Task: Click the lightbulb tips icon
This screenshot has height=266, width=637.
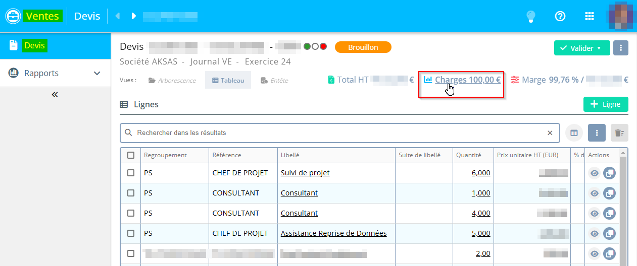Action: pyautogui.click(x=530, y=16)
